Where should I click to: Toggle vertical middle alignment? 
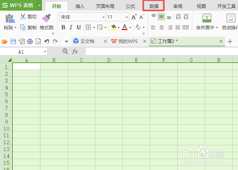click(x=161, y=17)
